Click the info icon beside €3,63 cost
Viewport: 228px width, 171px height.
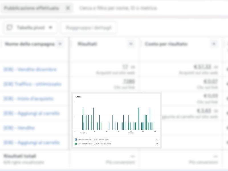(x=216, y=111)
